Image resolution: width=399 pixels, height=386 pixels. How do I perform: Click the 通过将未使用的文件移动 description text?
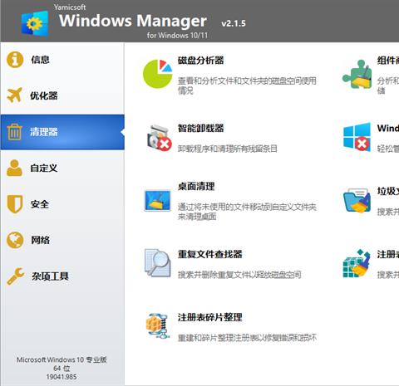click(247, 212)
